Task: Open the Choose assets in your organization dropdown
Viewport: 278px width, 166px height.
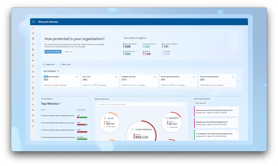Action: tap(141, 104)
